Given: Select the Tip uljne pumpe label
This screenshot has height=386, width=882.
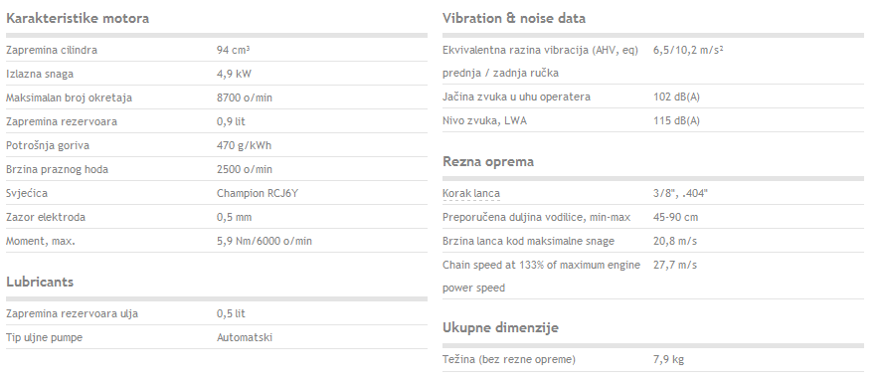Looking at the screenshot, I should (x=44, y=337).
